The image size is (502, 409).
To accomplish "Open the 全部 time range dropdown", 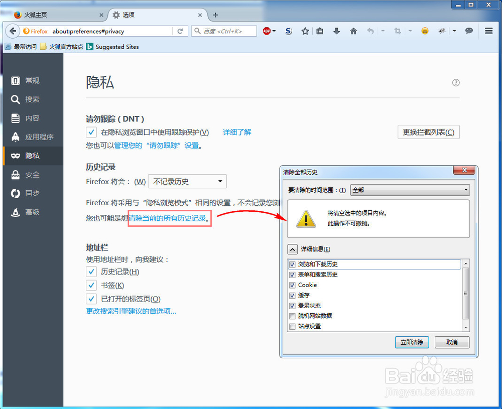I will [410, 190].
